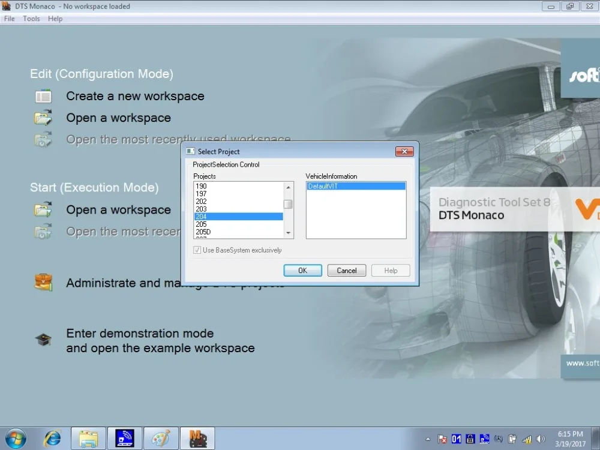Select project 202 in Projects list

pyautogui.click(x=238, y=201)
